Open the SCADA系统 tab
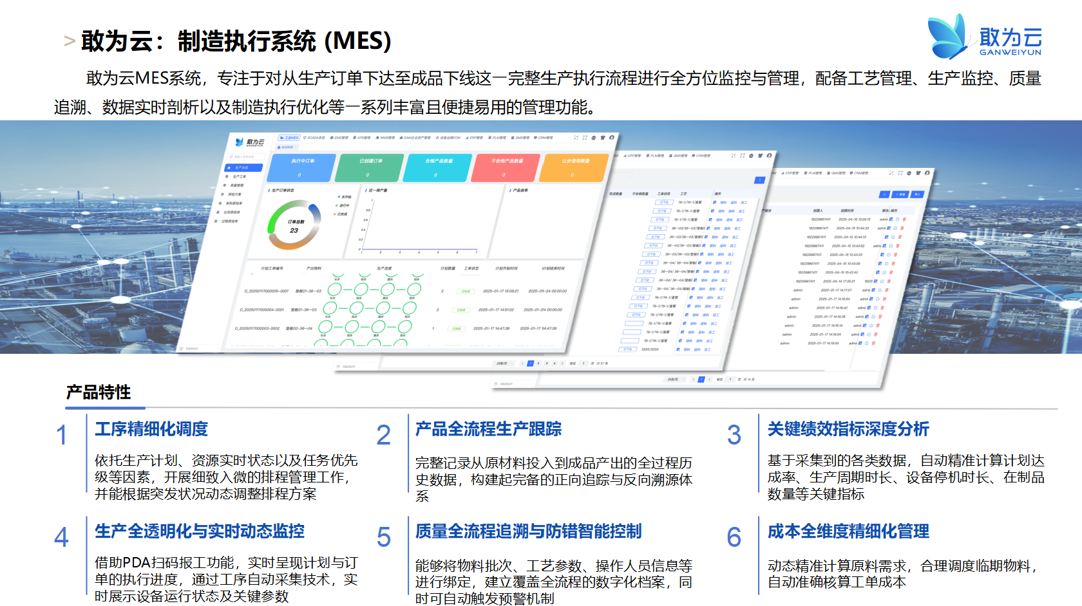 pos(314,138)
